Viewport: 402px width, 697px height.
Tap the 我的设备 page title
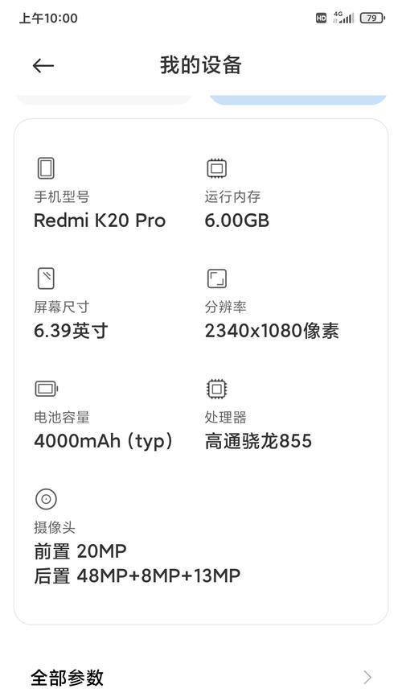point(201,65)
